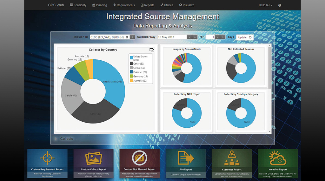This screenshot has width=325, height=181.
Task: Expand the Collects section
Action: coord(56,139)
